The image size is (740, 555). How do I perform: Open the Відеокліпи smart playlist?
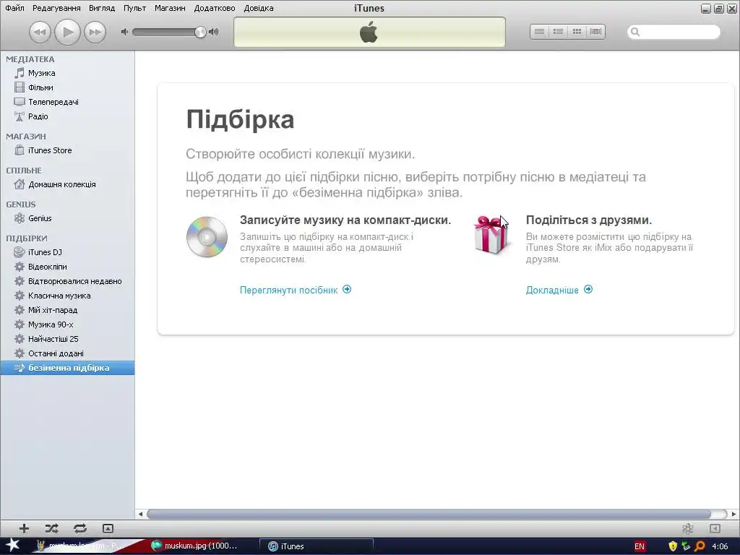[x=67, y=267]
